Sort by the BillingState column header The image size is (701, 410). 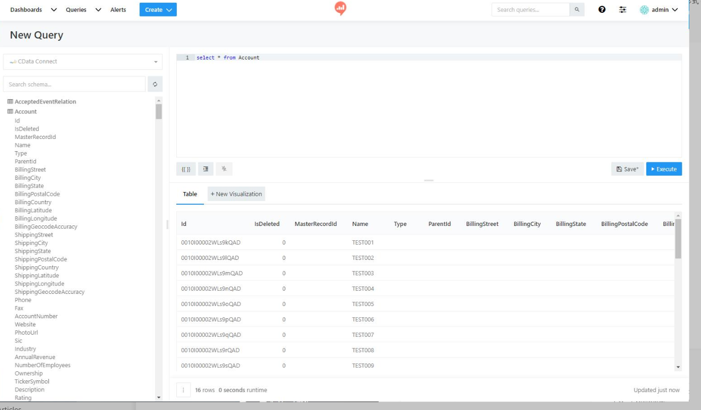point(571,224)
